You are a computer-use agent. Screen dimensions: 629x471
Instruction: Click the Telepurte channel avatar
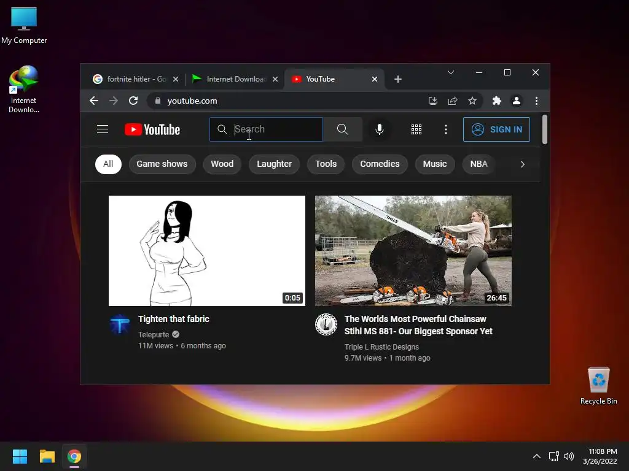[x=120, y=324]
